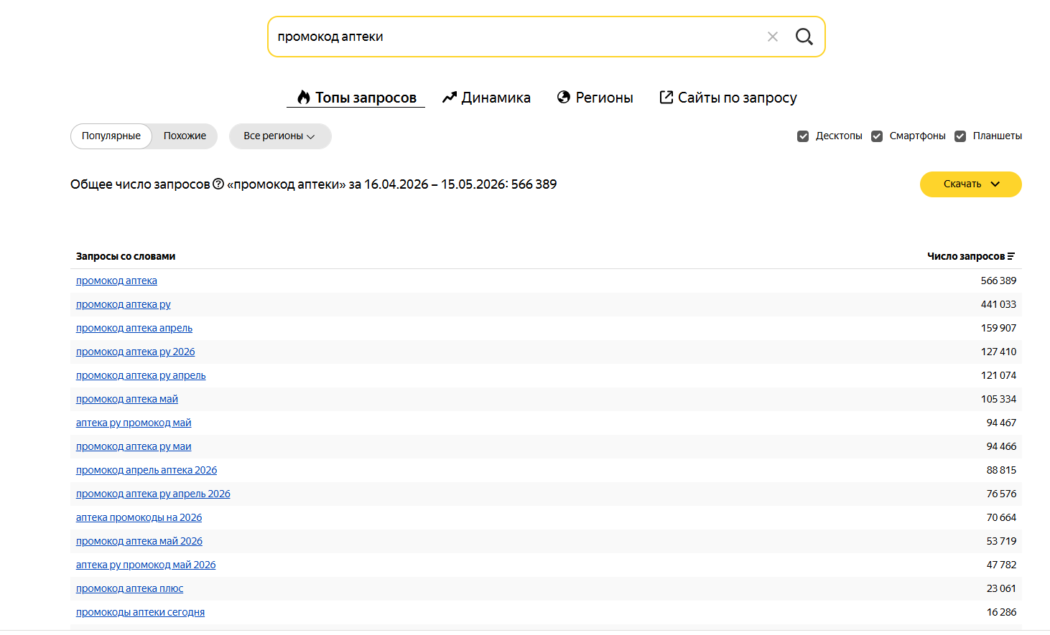Select the count 23 061

[1001, 588]
